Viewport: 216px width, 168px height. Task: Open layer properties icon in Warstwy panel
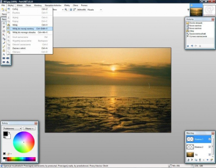211,160
